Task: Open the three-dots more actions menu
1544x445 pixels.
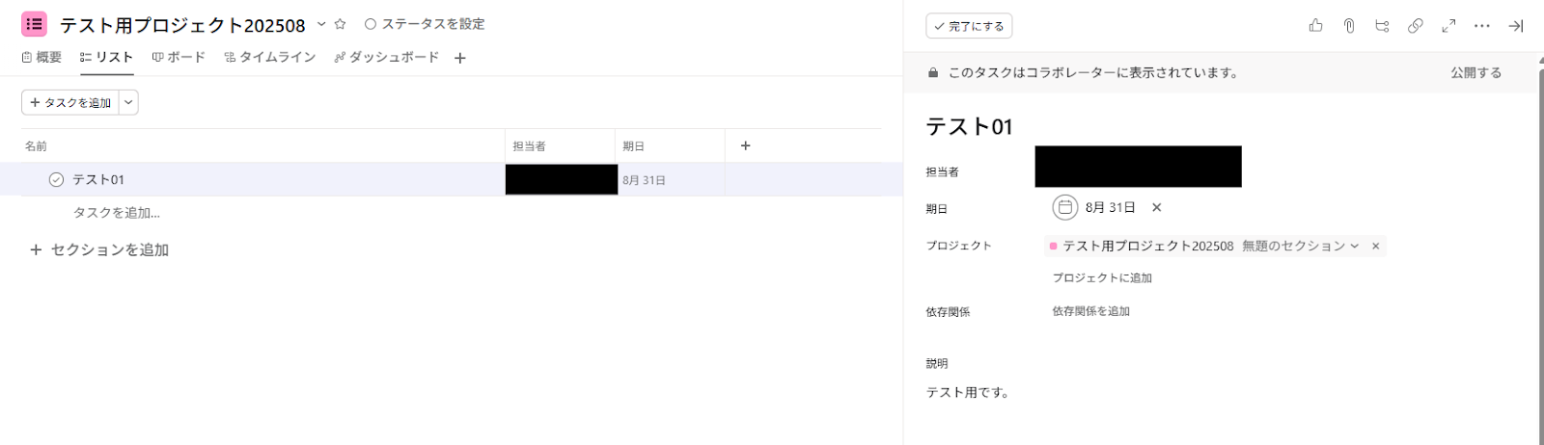Action: pos(1482,26)
